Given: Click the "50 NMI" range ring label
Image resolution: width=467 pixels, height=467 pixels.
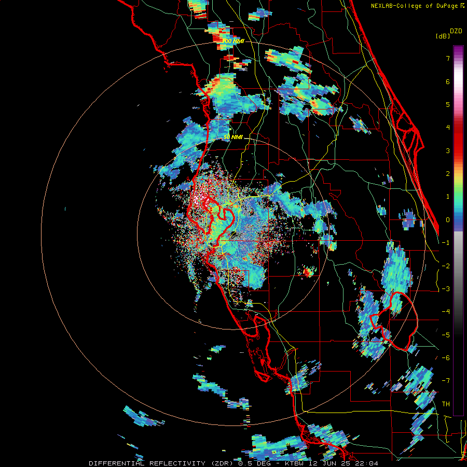Looking at the screenshot, I should [233, 137].
